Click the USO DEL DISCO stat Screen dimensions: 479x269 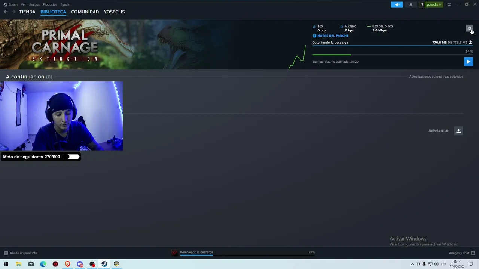pyautogui.click(x=380, y=28)
